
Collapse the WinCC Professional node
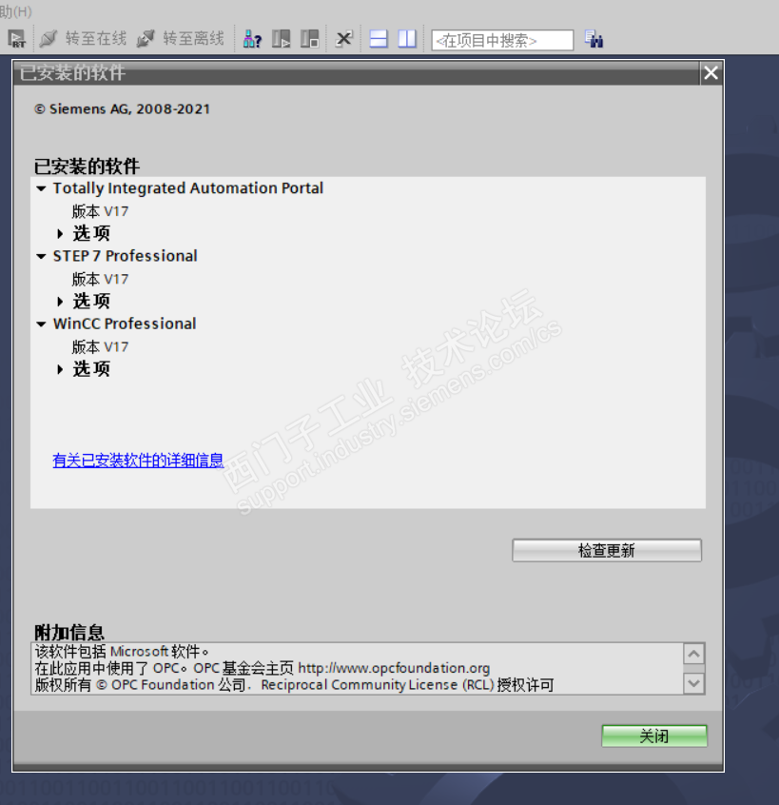tap(41, 324)
